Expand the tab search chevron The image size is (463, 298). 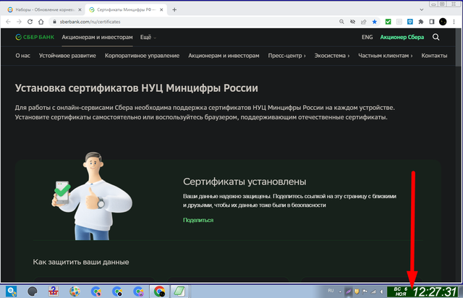coord(421,9)
